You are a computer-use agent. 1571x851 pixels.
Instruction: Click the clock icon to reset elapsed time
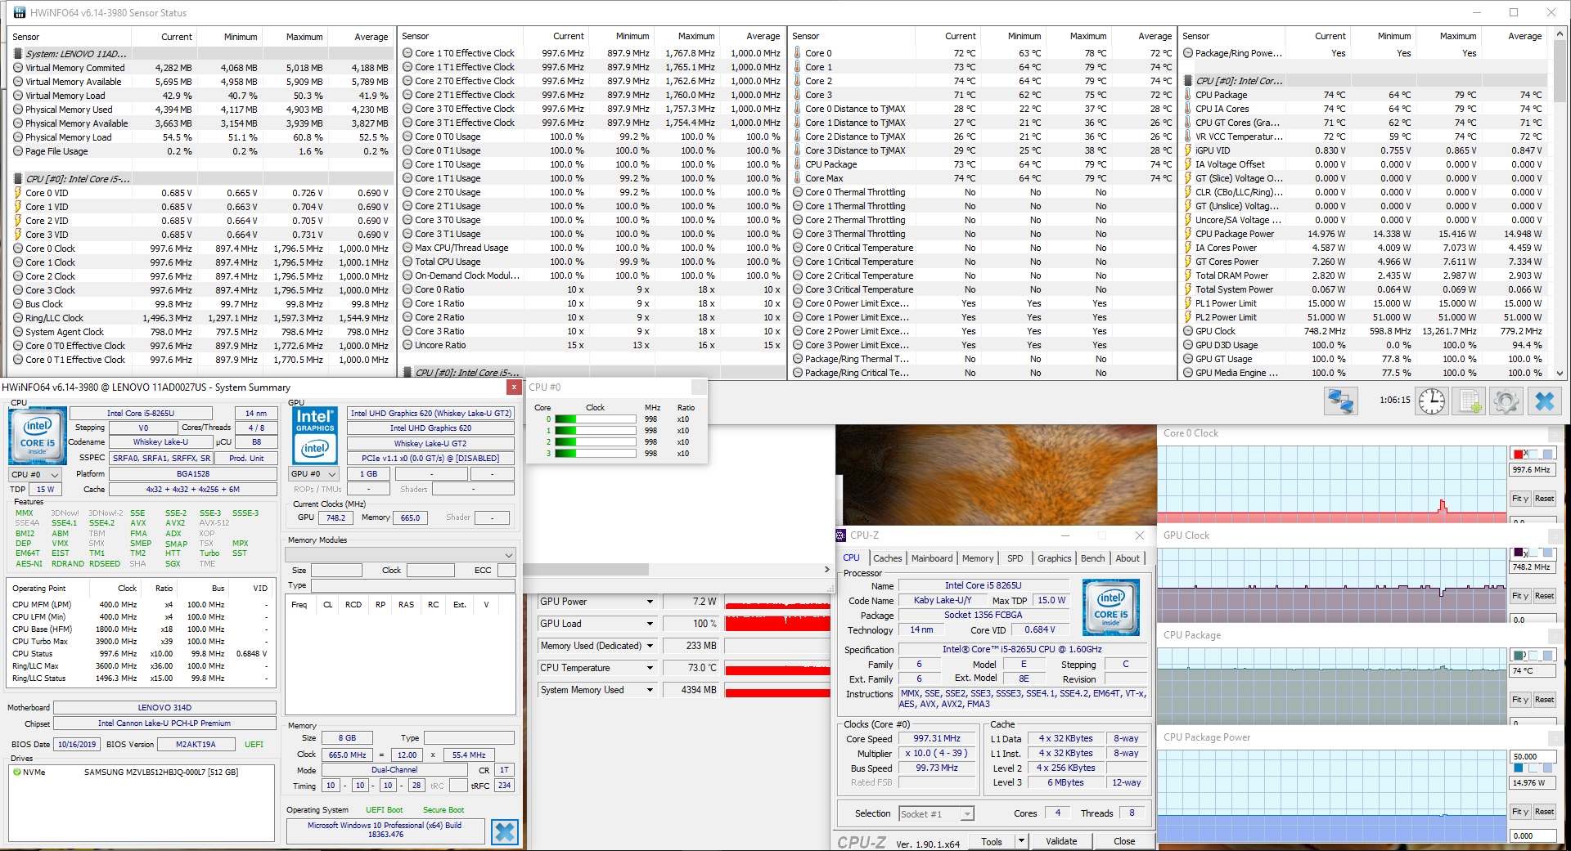tap(1432, 401)
